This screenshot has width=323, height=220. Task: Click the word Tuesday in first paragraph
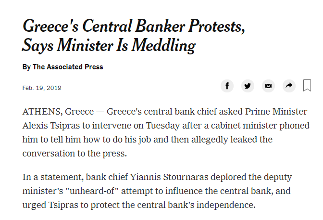point(163,126)
